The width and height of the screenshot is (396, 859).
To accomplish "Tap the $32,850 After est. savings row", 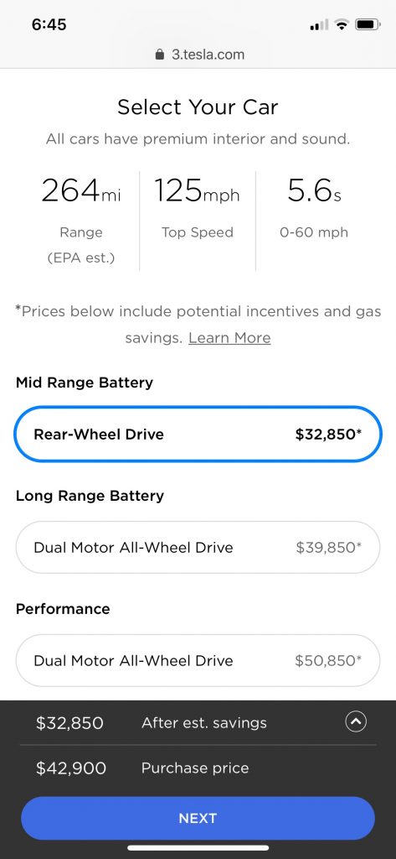I will coord(198,722).
